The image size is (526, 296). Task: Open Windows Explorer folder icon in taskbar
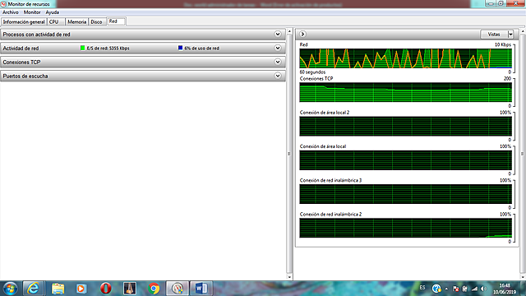pos(58,289)
